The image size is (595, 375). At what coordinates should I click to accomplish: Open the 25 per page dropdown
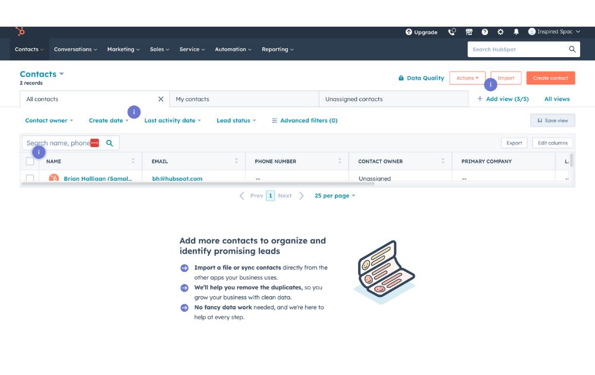click(x=334, y=196)
